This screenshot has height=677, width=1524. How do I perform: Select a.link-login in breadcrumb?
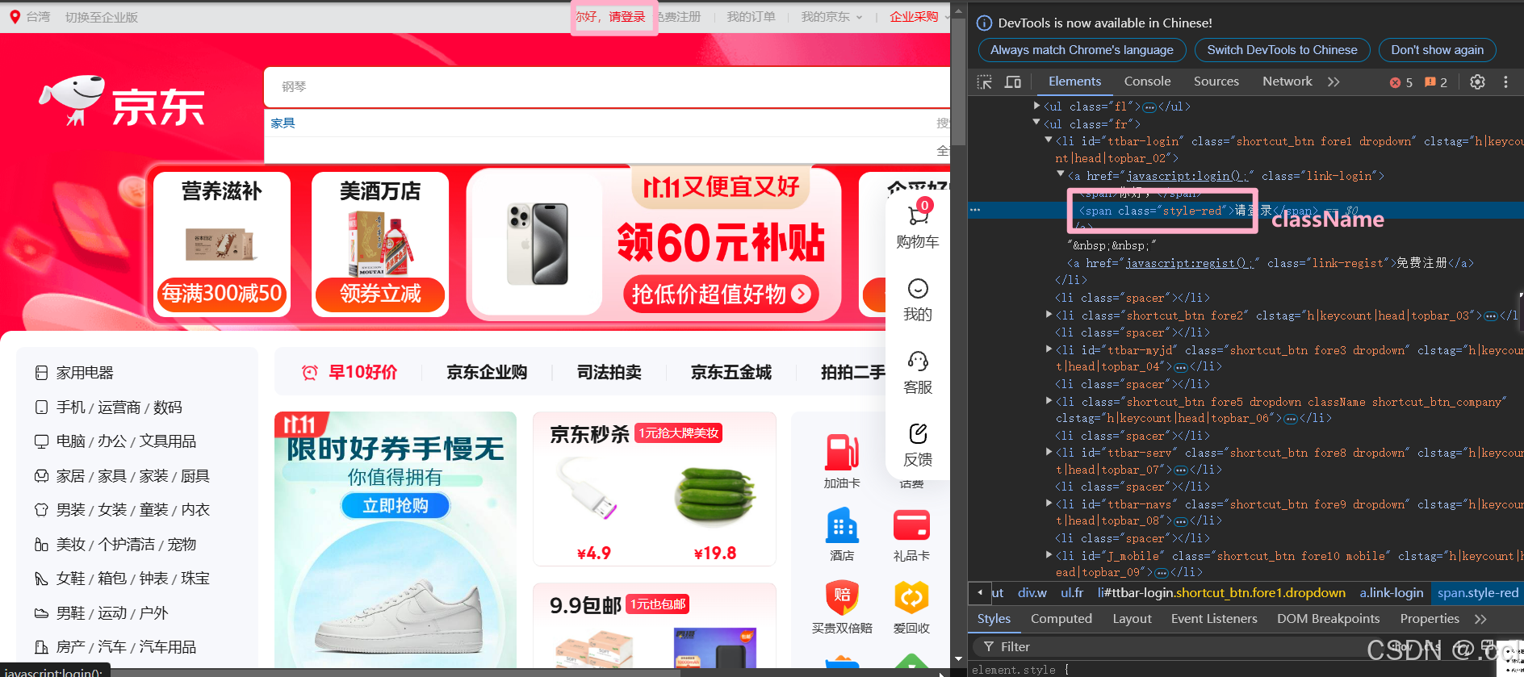(1391, 593)
